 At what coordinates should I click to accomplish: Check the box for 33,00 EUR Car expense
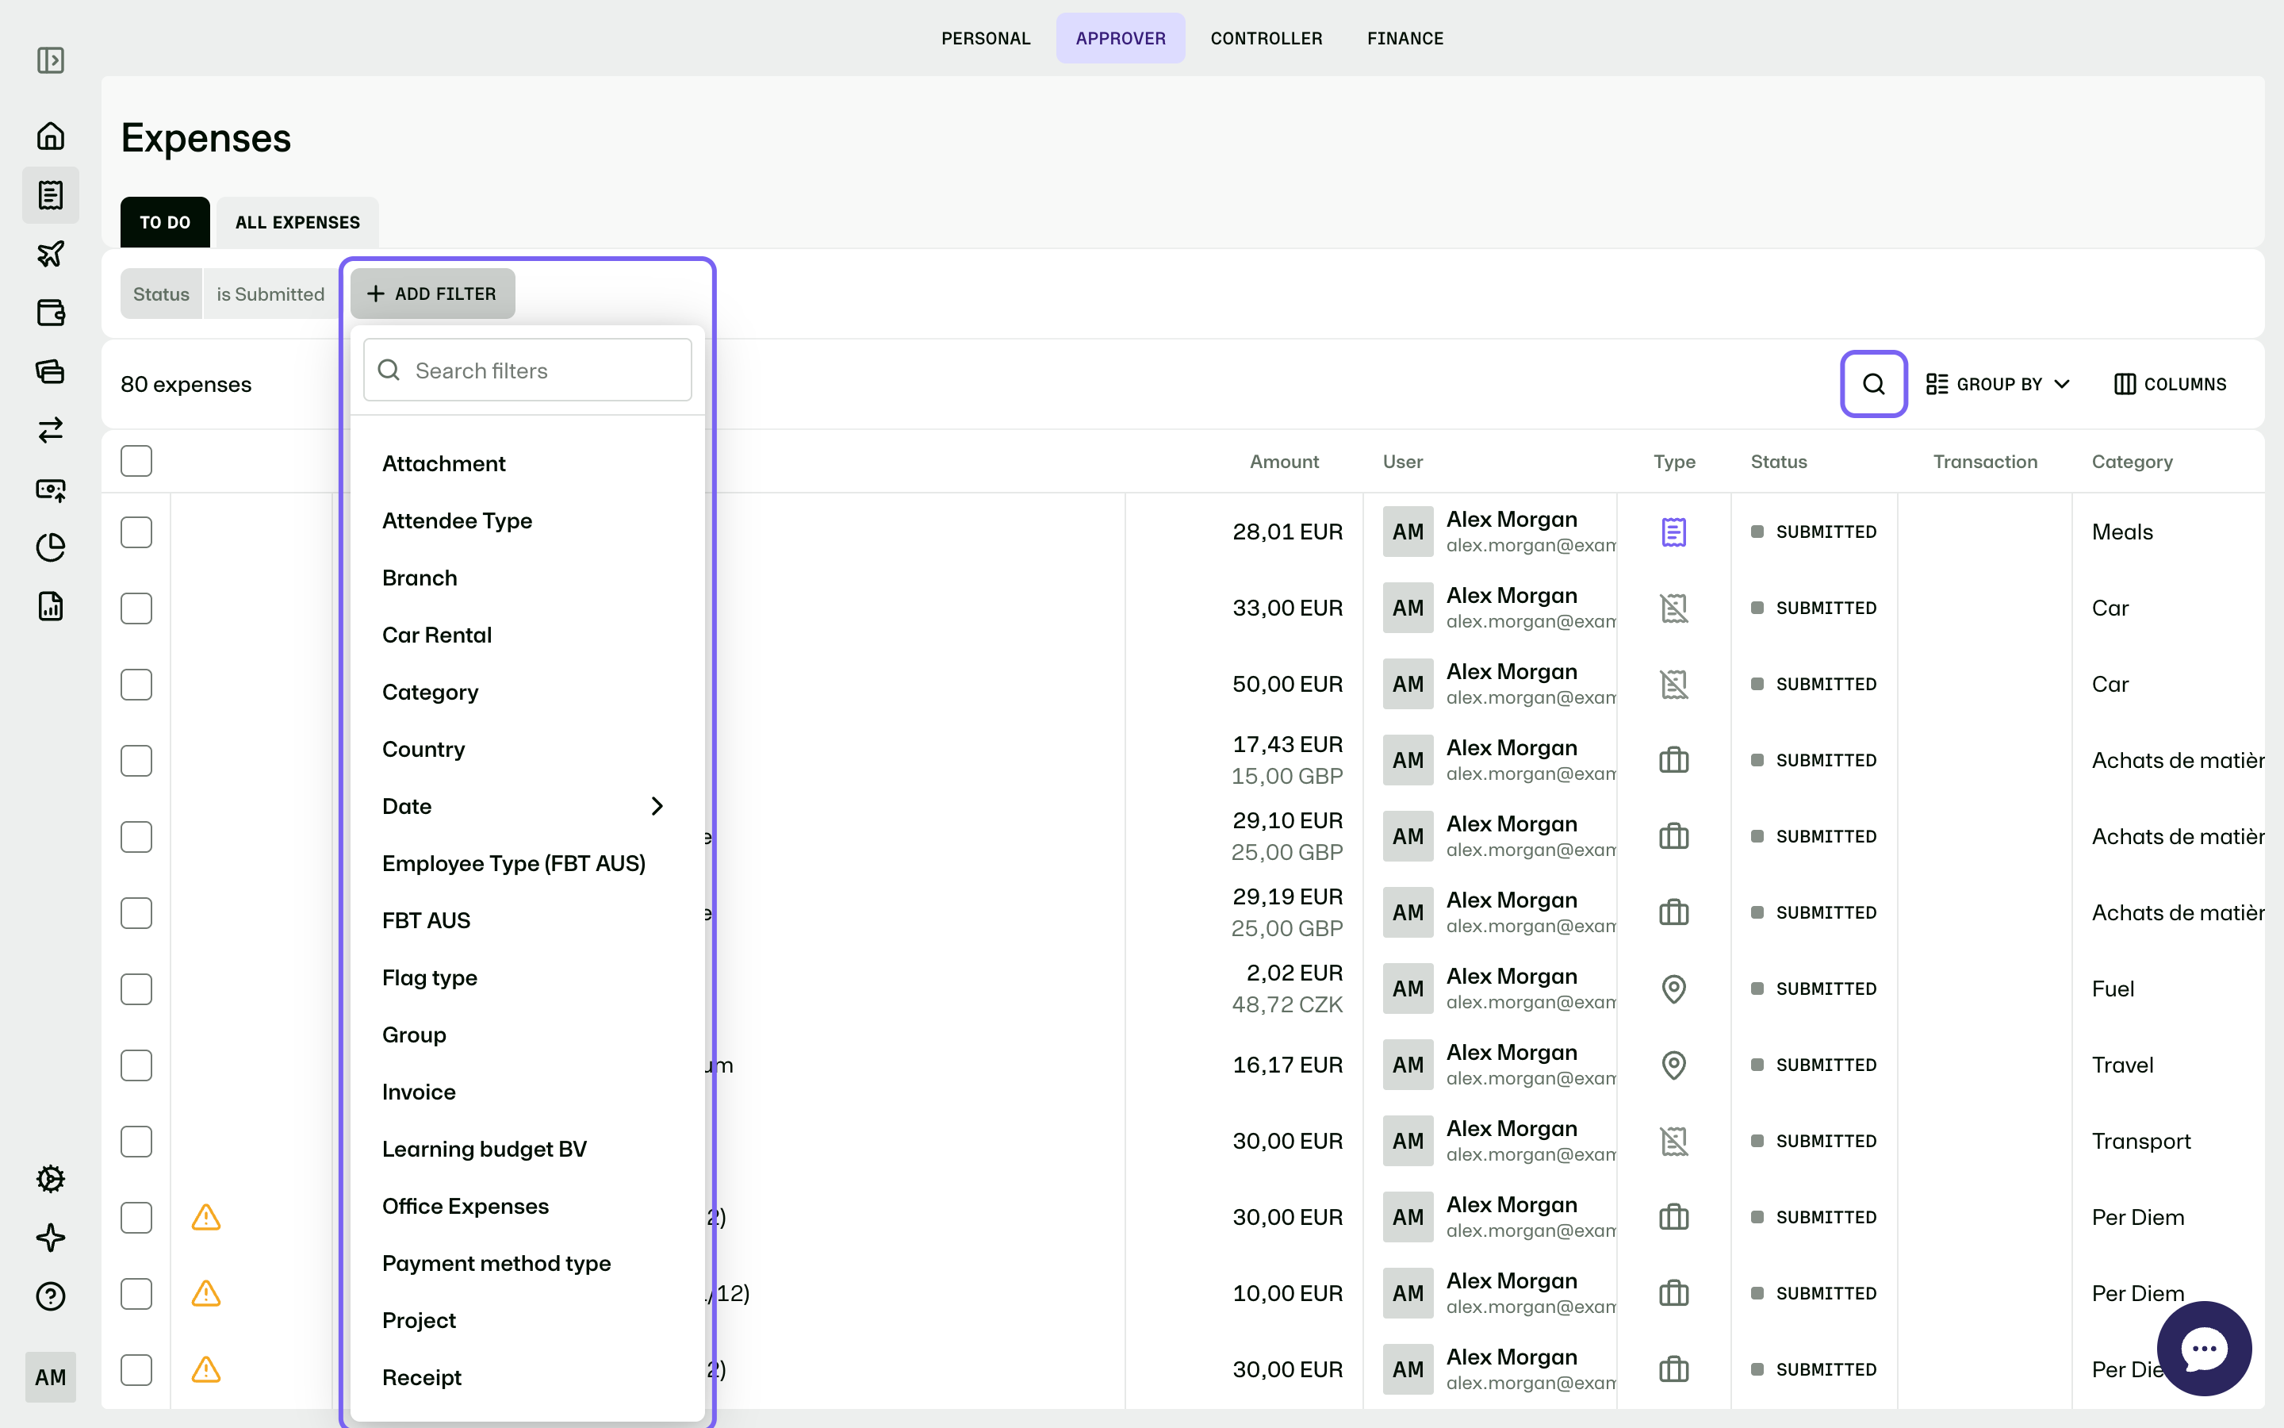click(x=136, y=608)
